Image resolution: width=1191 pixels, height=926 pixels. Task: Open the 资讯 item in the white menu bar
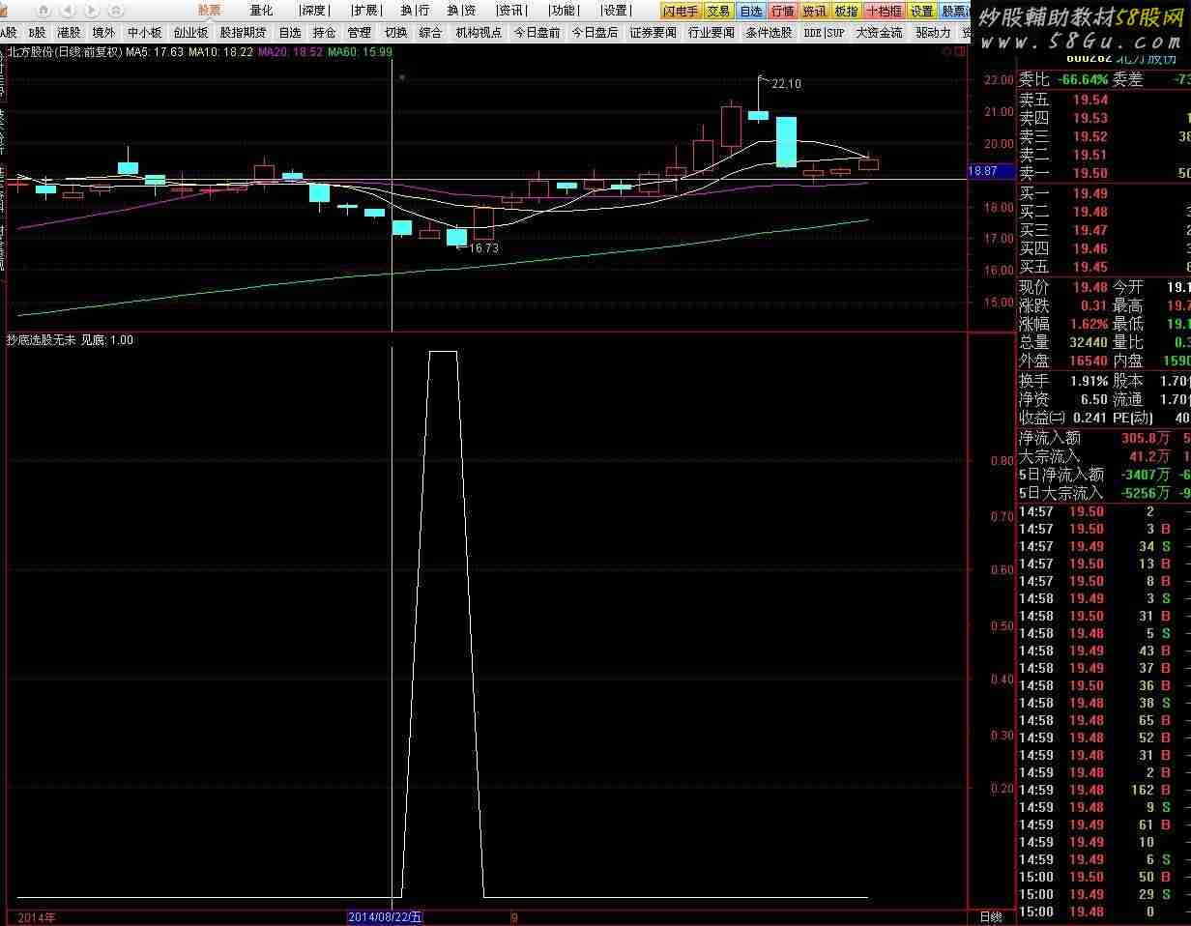[x=511, y=11]
